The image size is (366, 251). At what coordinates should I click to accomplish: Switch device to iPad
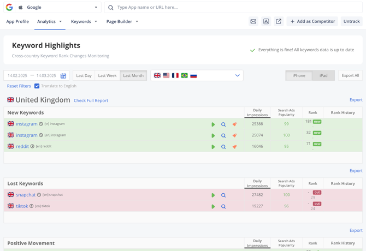click(323, 76)
